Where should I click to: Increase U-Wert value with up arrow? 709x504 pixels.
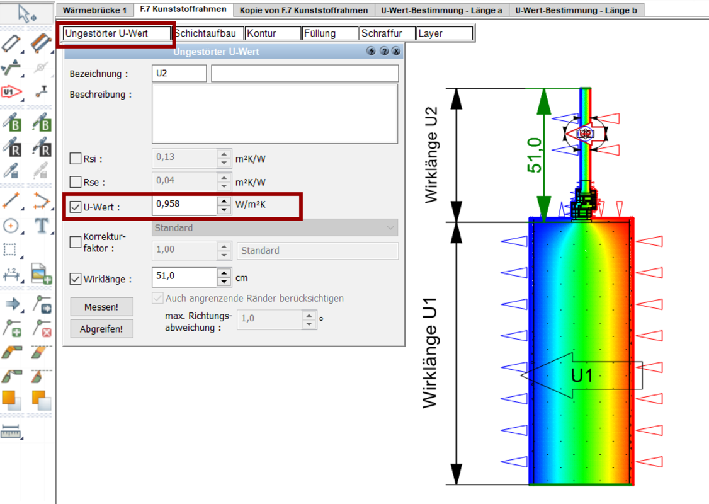[224, 202]
